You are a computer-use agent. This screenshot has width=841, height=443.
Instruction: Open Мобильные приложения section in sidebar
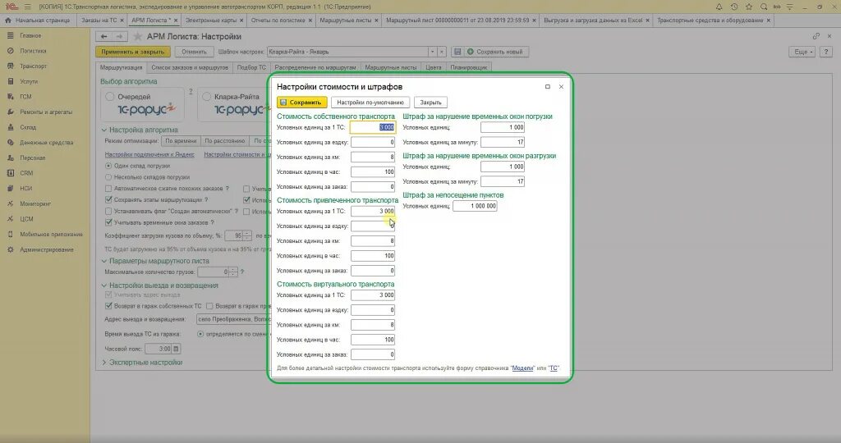click(52, 234)
